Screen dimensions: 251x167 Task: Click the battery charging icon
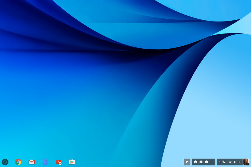235,162
